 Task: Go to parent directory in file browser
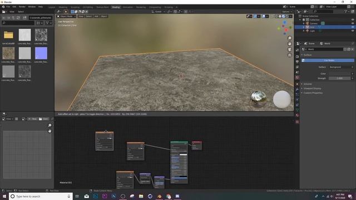pos(13,18)
